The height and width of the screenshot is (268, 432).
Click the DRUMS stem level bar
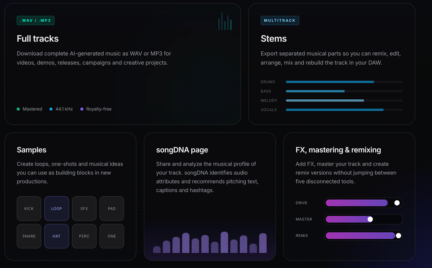pos(344,82)
